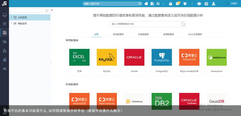Image resolution: width=241 pixels, height=116 pixels.
Task: Open chat messages with badge
Action: point(178,4)
